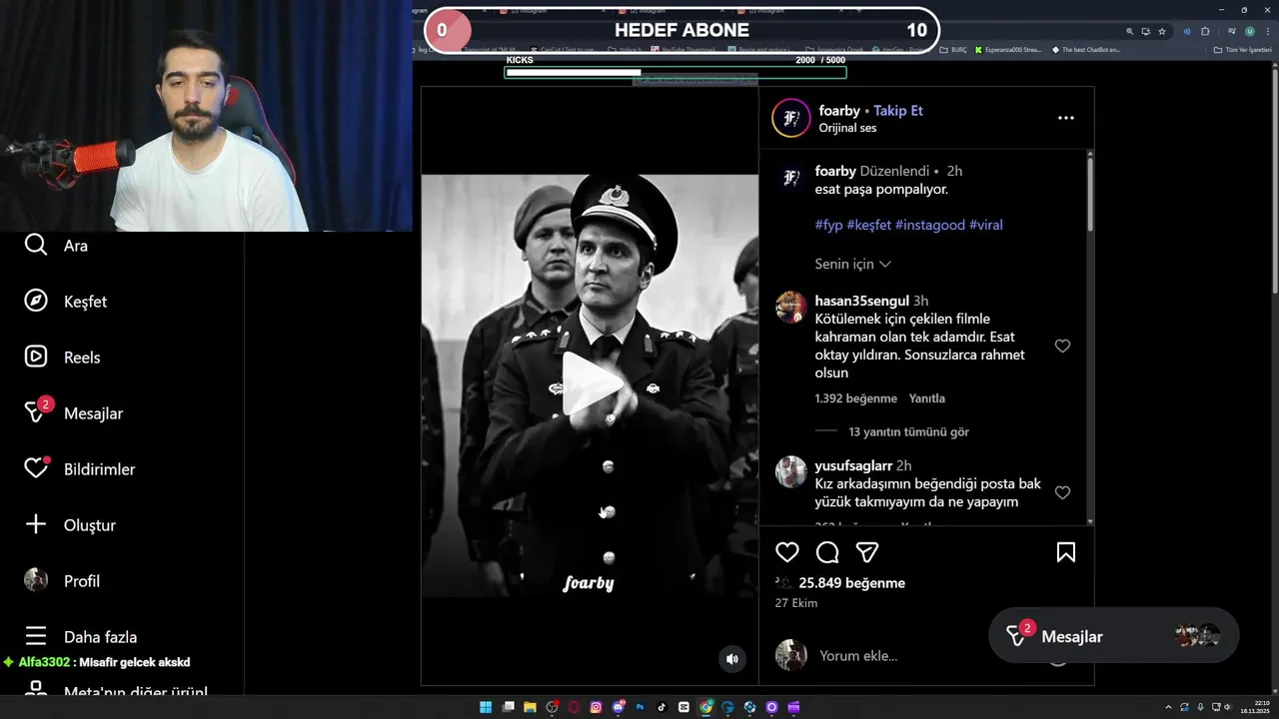Open the three-dot post options menu
This screenshot has width=1279, height=719.
[x=1066, y=118]
